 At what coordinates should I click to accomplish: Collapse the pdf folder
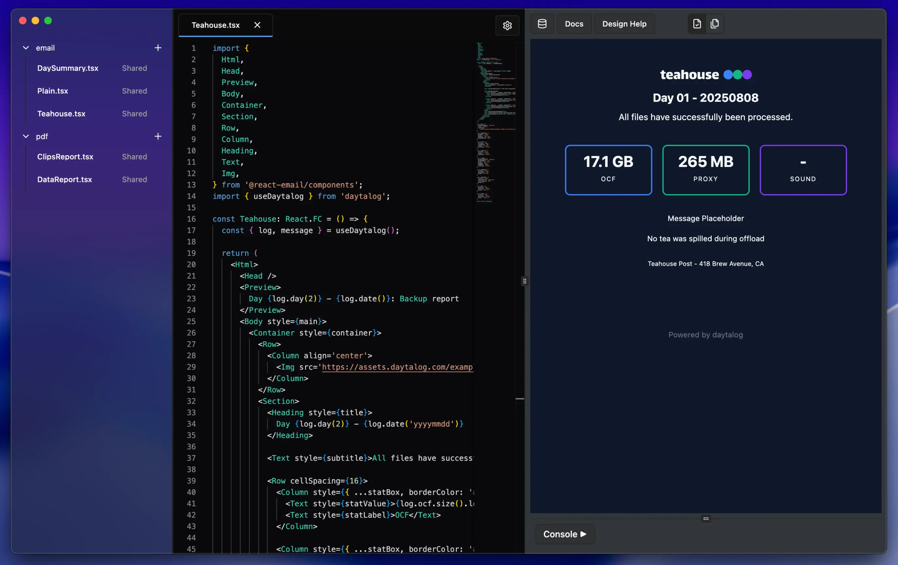26,136
